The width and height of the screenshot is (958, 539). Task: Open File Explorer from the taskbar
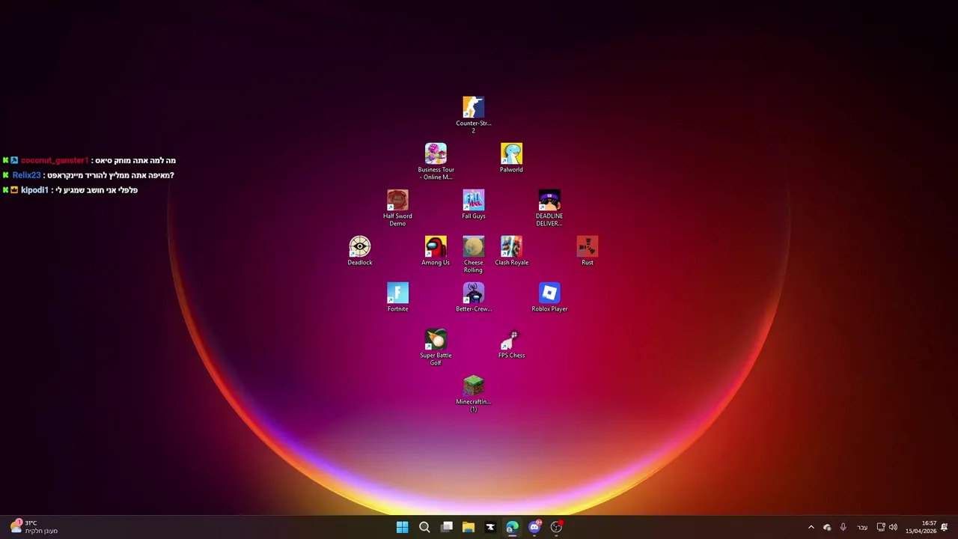(469, 527)
